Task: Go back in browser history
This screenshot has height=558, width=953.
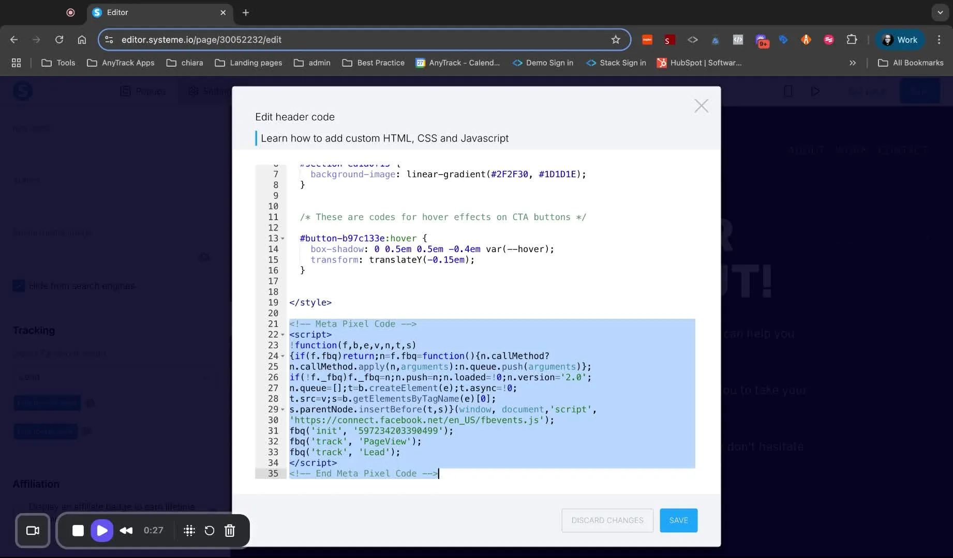Action: (x=14, y=40)
